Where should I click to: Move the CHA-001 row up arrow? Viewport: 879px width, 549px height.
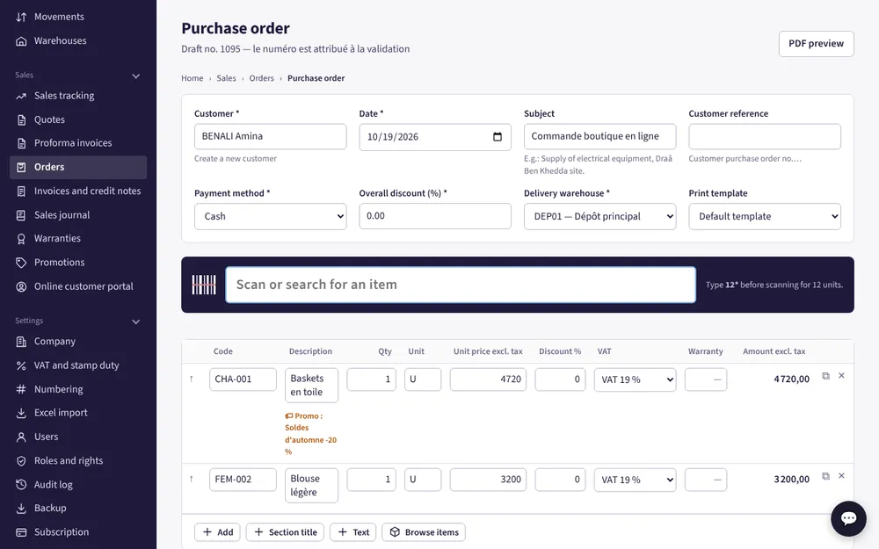coord(191,379)
